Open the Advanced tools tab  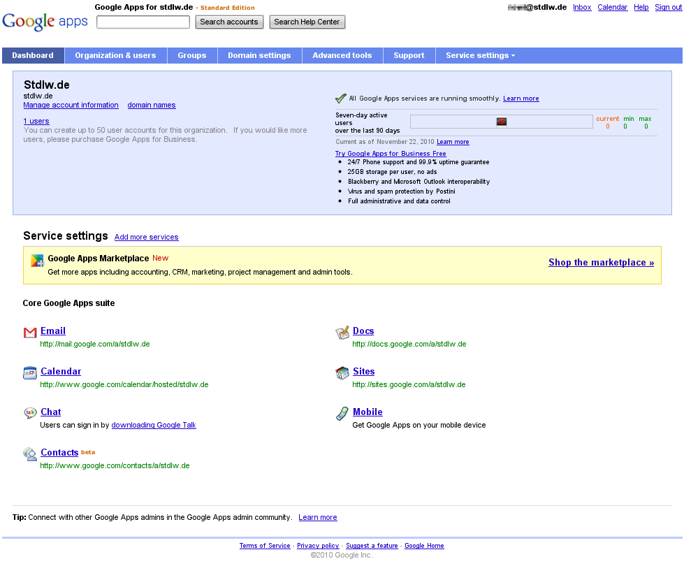point(342,55)
